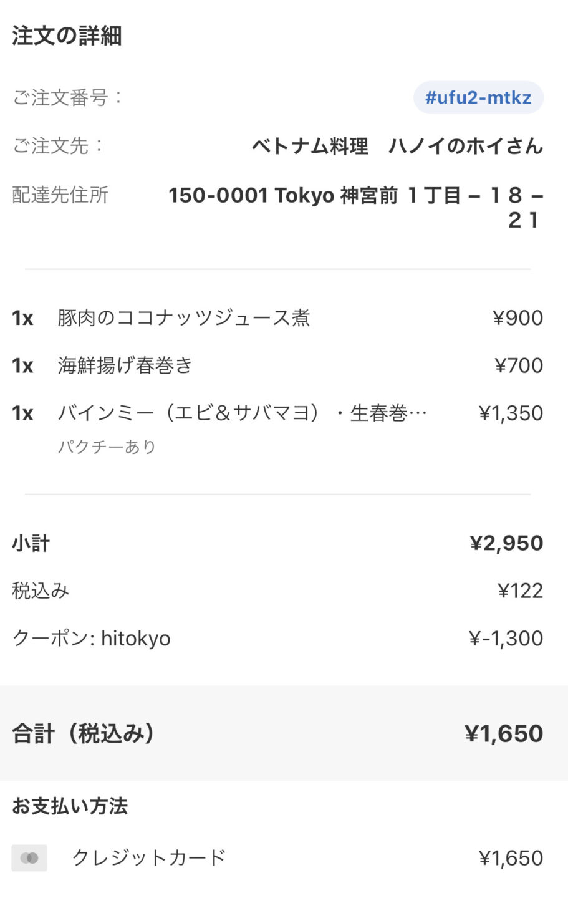Tap the 小計 subtotal row
Image resolution: width=568 pixels, height=898 pixels.
(277, 543)
